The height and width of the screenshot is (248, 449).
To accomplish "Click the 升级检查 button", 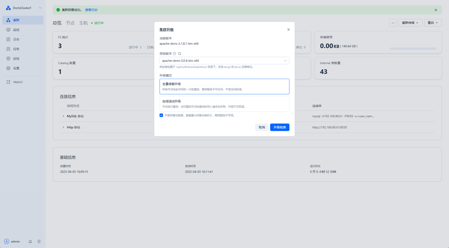I will coord(280,127).
